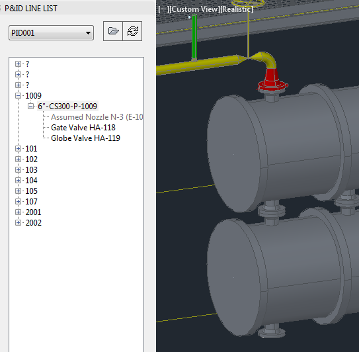Expand the 2002 line group

click(x=18, y=222)
